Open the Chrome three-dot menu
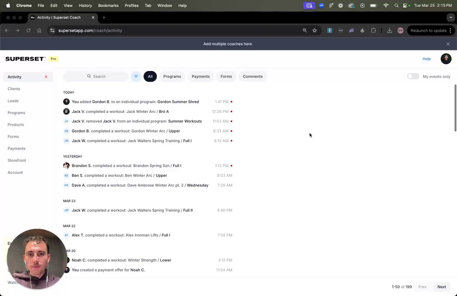Image resolution: width=457 pixels, height=296 pixels. [x=450, y=31]
